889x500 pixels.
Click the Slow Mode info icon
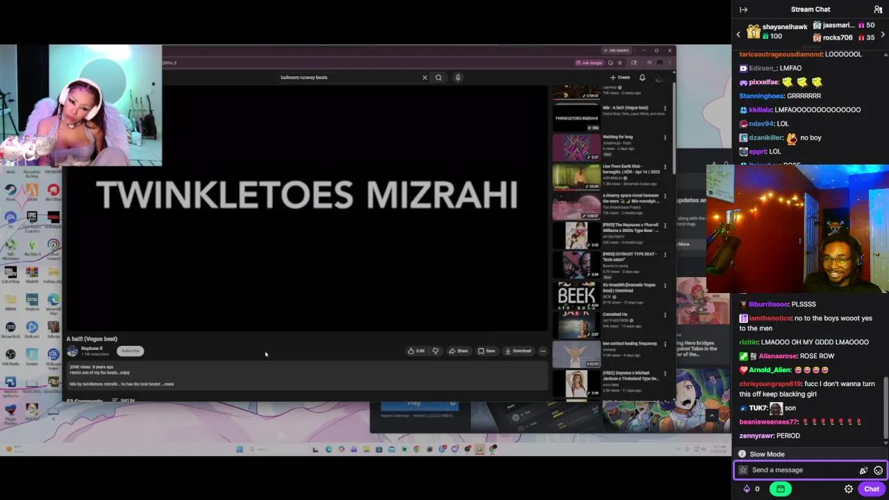742,454
